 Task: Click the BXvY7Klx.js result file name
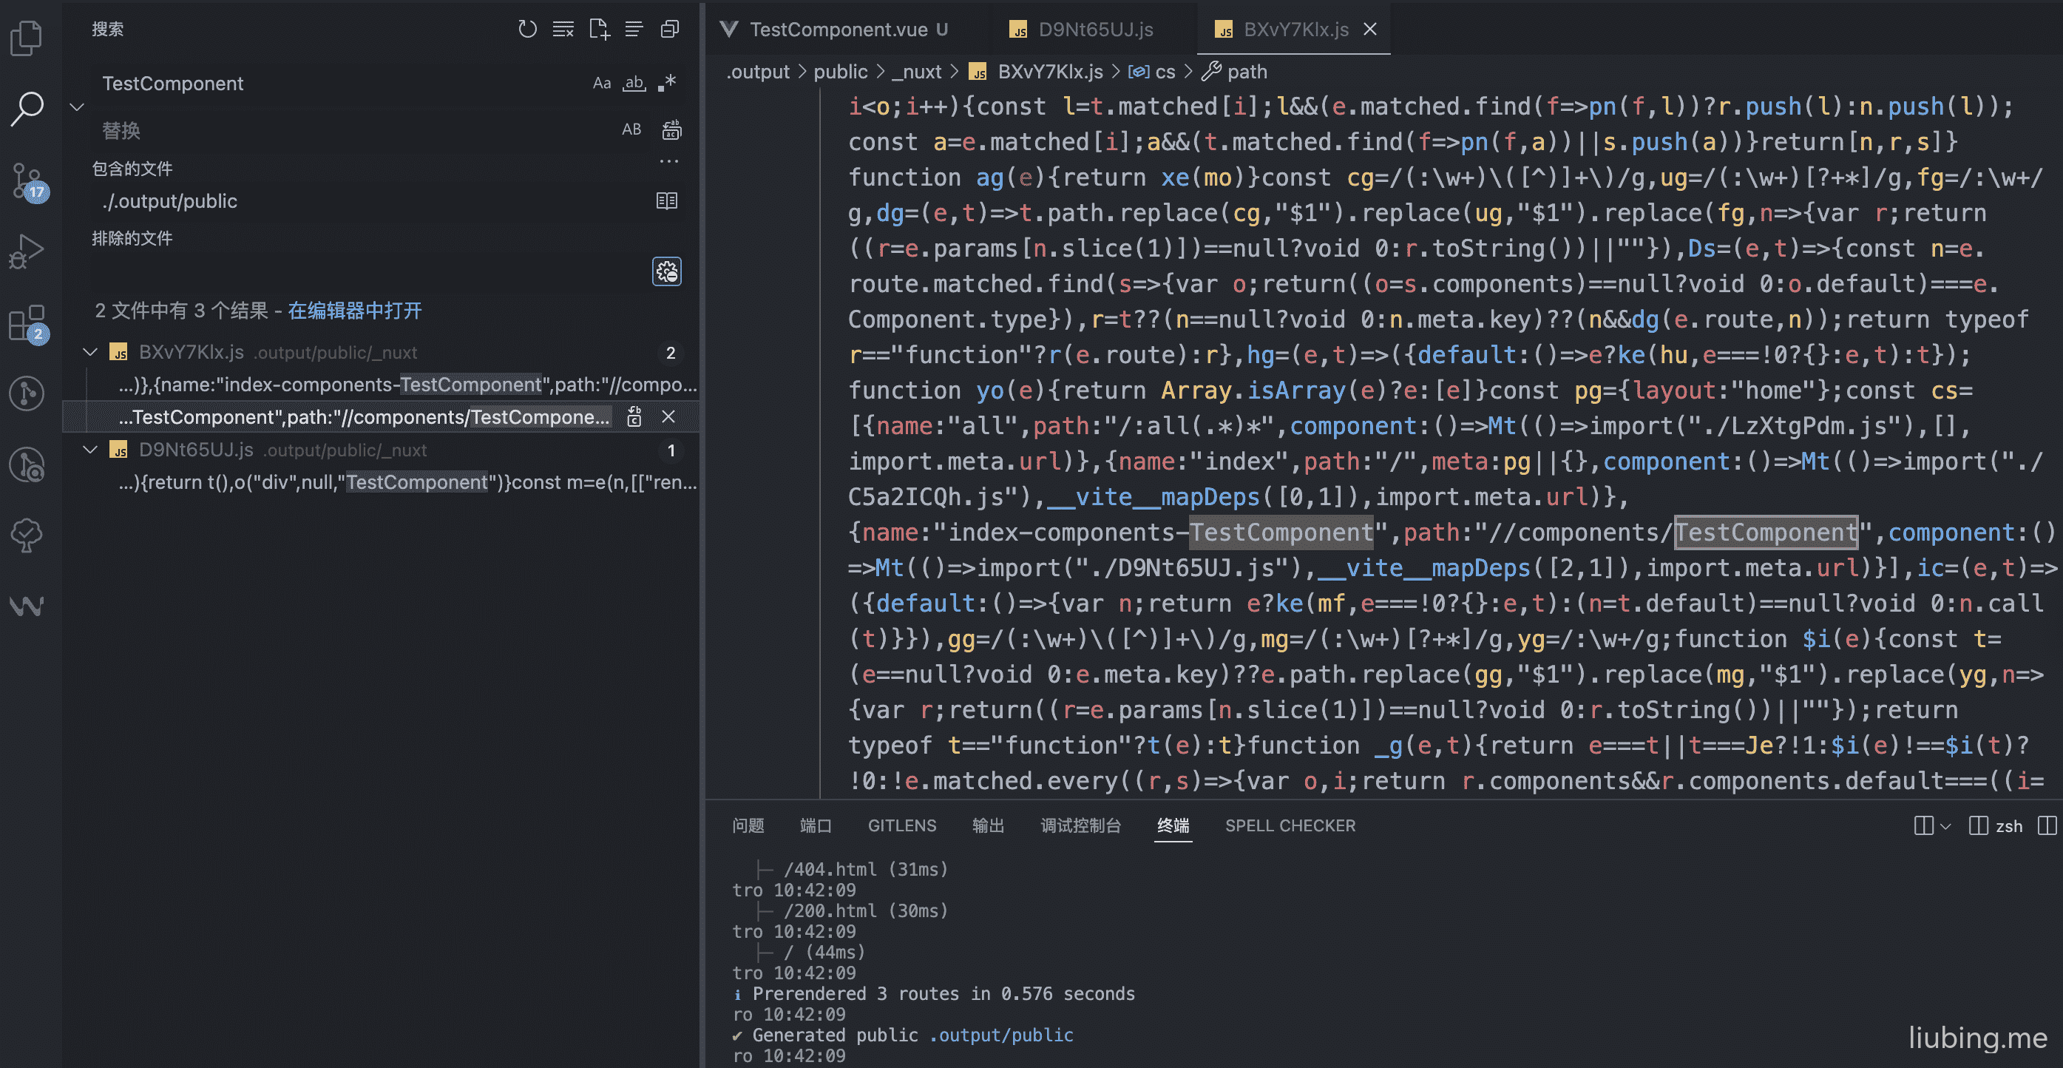pos(192,353)
